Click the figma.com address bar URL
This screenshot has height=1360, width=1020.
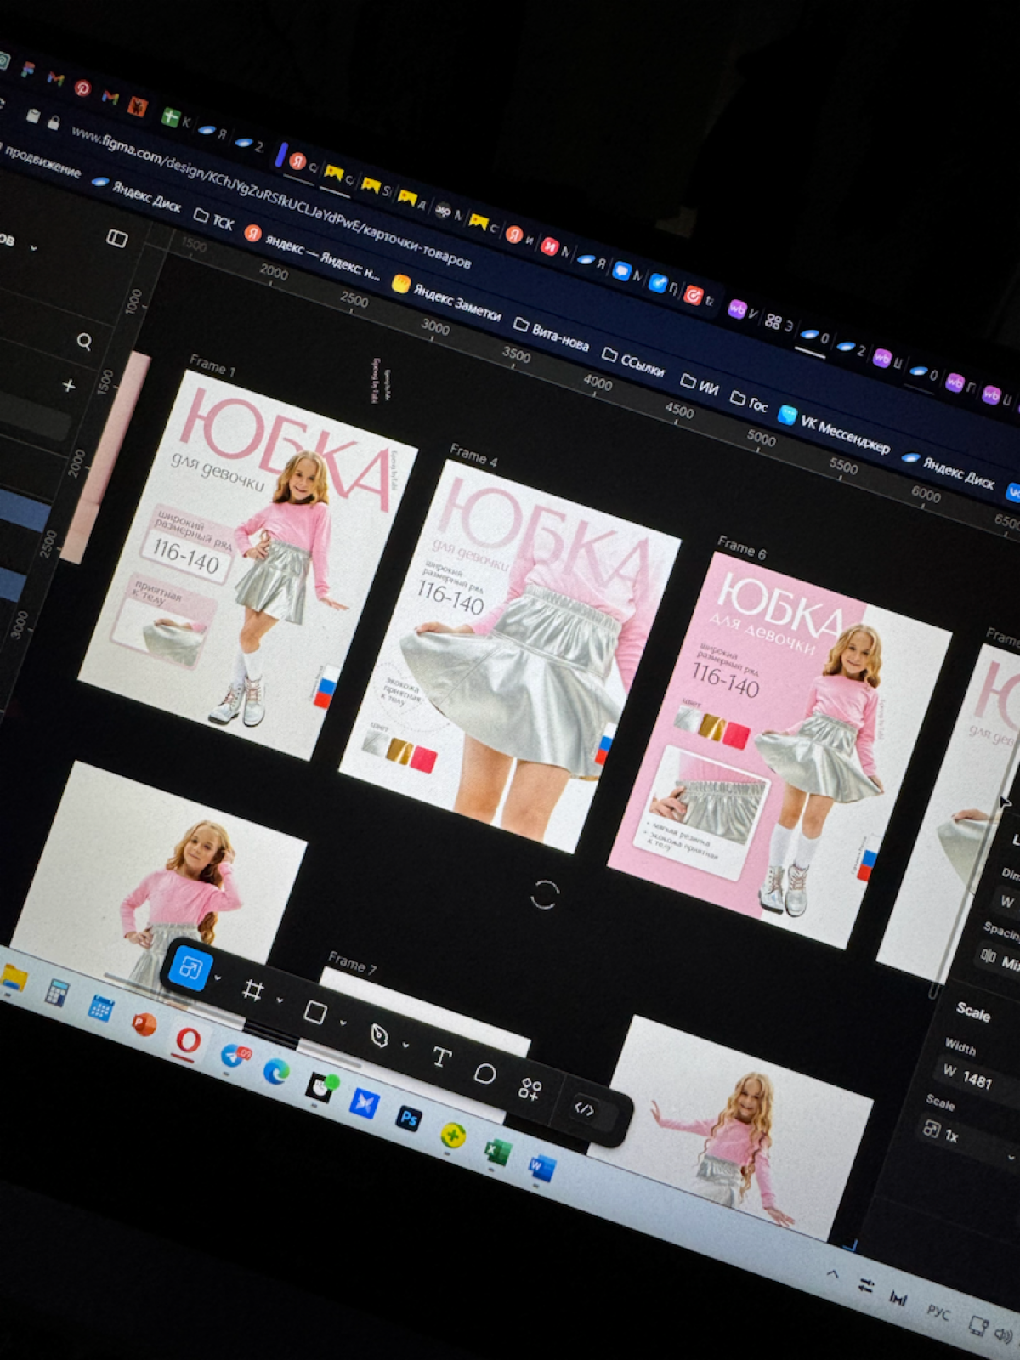coord(269,196)
